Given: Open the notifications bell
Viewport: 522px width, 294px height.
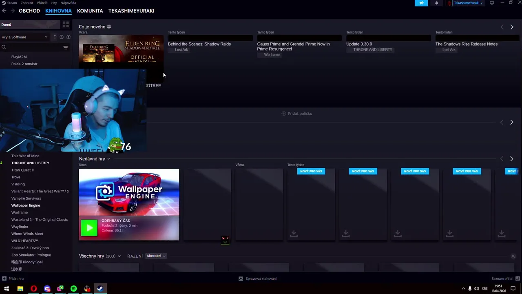Looking at the screenshot, I should 436,3.
